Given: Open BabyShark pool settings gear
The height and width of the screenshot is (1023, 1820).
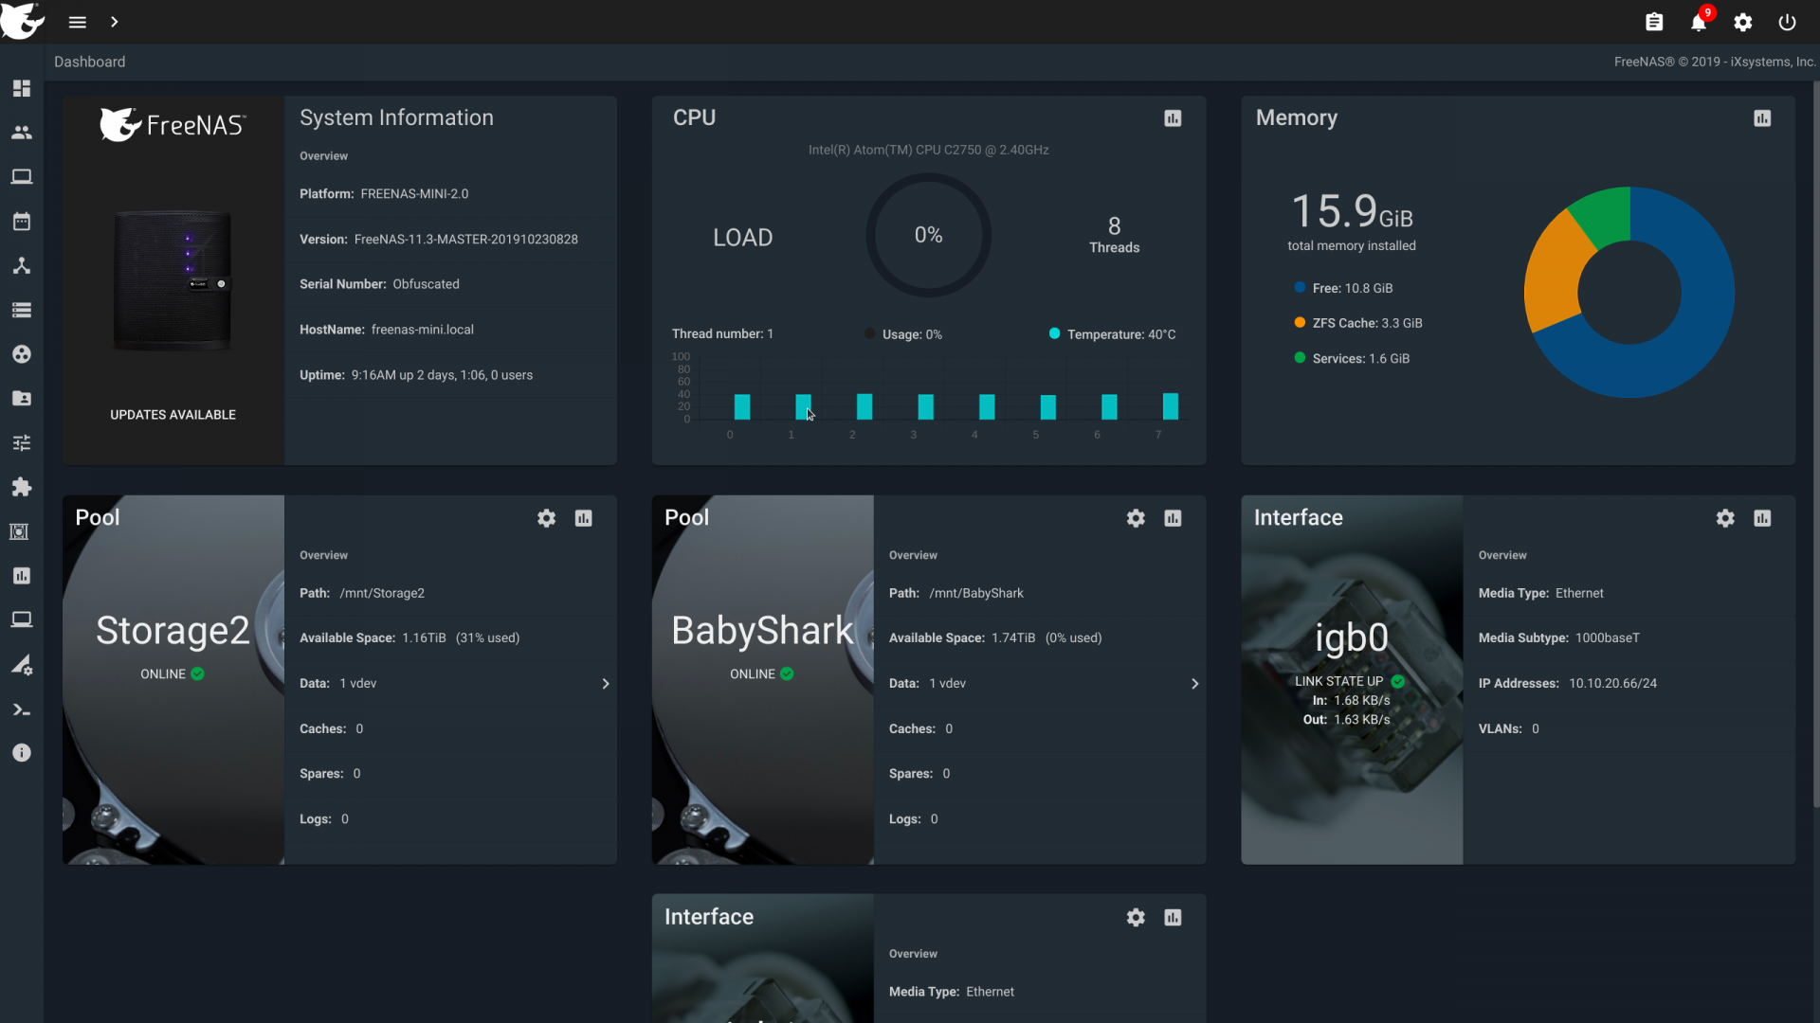Looking at the screenshot, I should click(x=1136, y=518).
